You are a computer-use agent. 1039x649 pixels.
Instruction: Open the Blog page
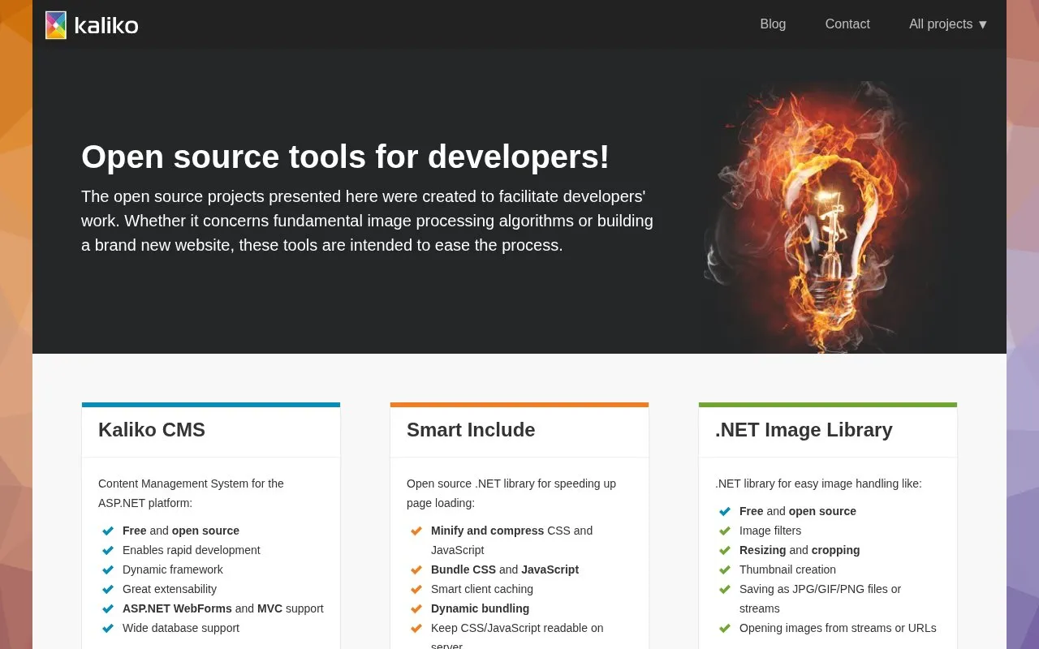(773, 24)
